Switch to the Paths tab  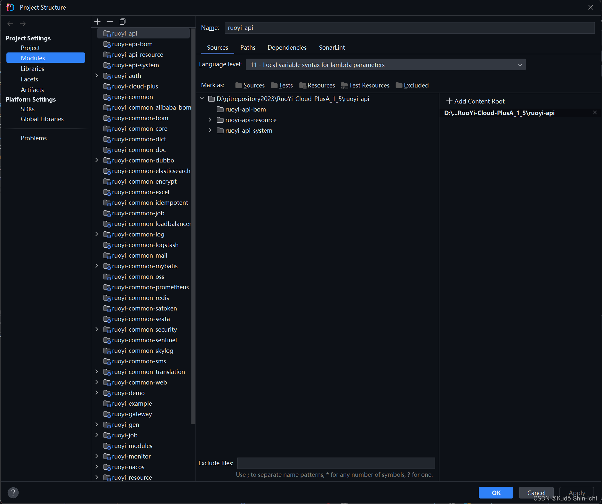pos(248,47)
